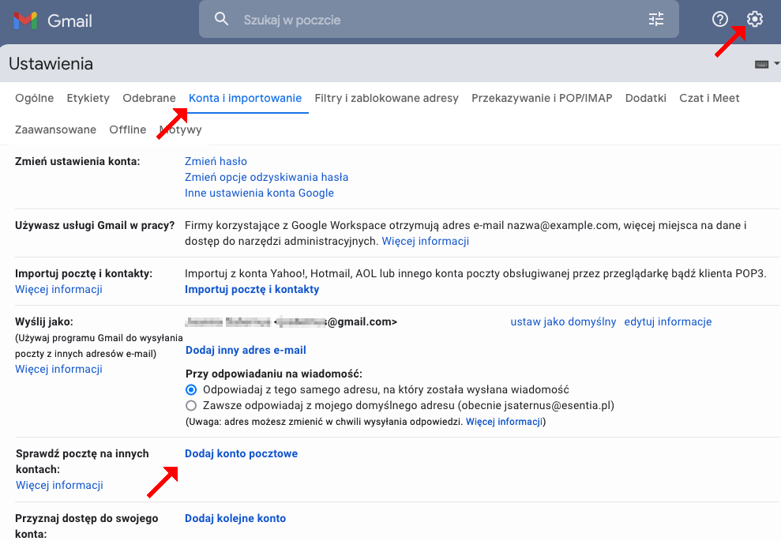Open the Motywy settings tab
The image size is (781, 541).
tap(180, 129)
